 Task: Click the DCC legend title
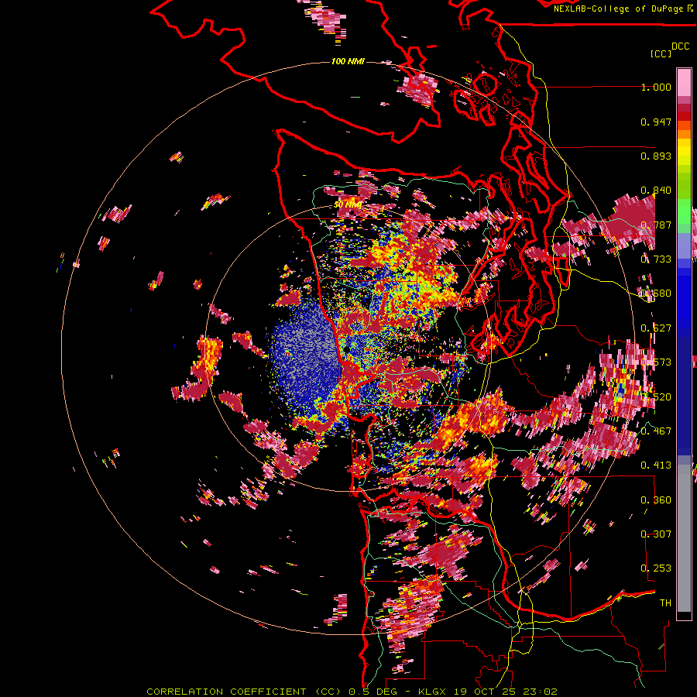pos(680,46)
